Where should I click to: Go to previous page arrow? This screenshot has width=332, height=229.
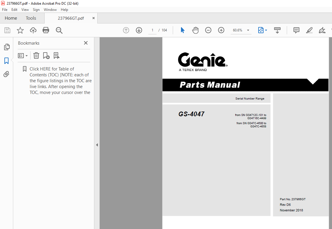126,30
